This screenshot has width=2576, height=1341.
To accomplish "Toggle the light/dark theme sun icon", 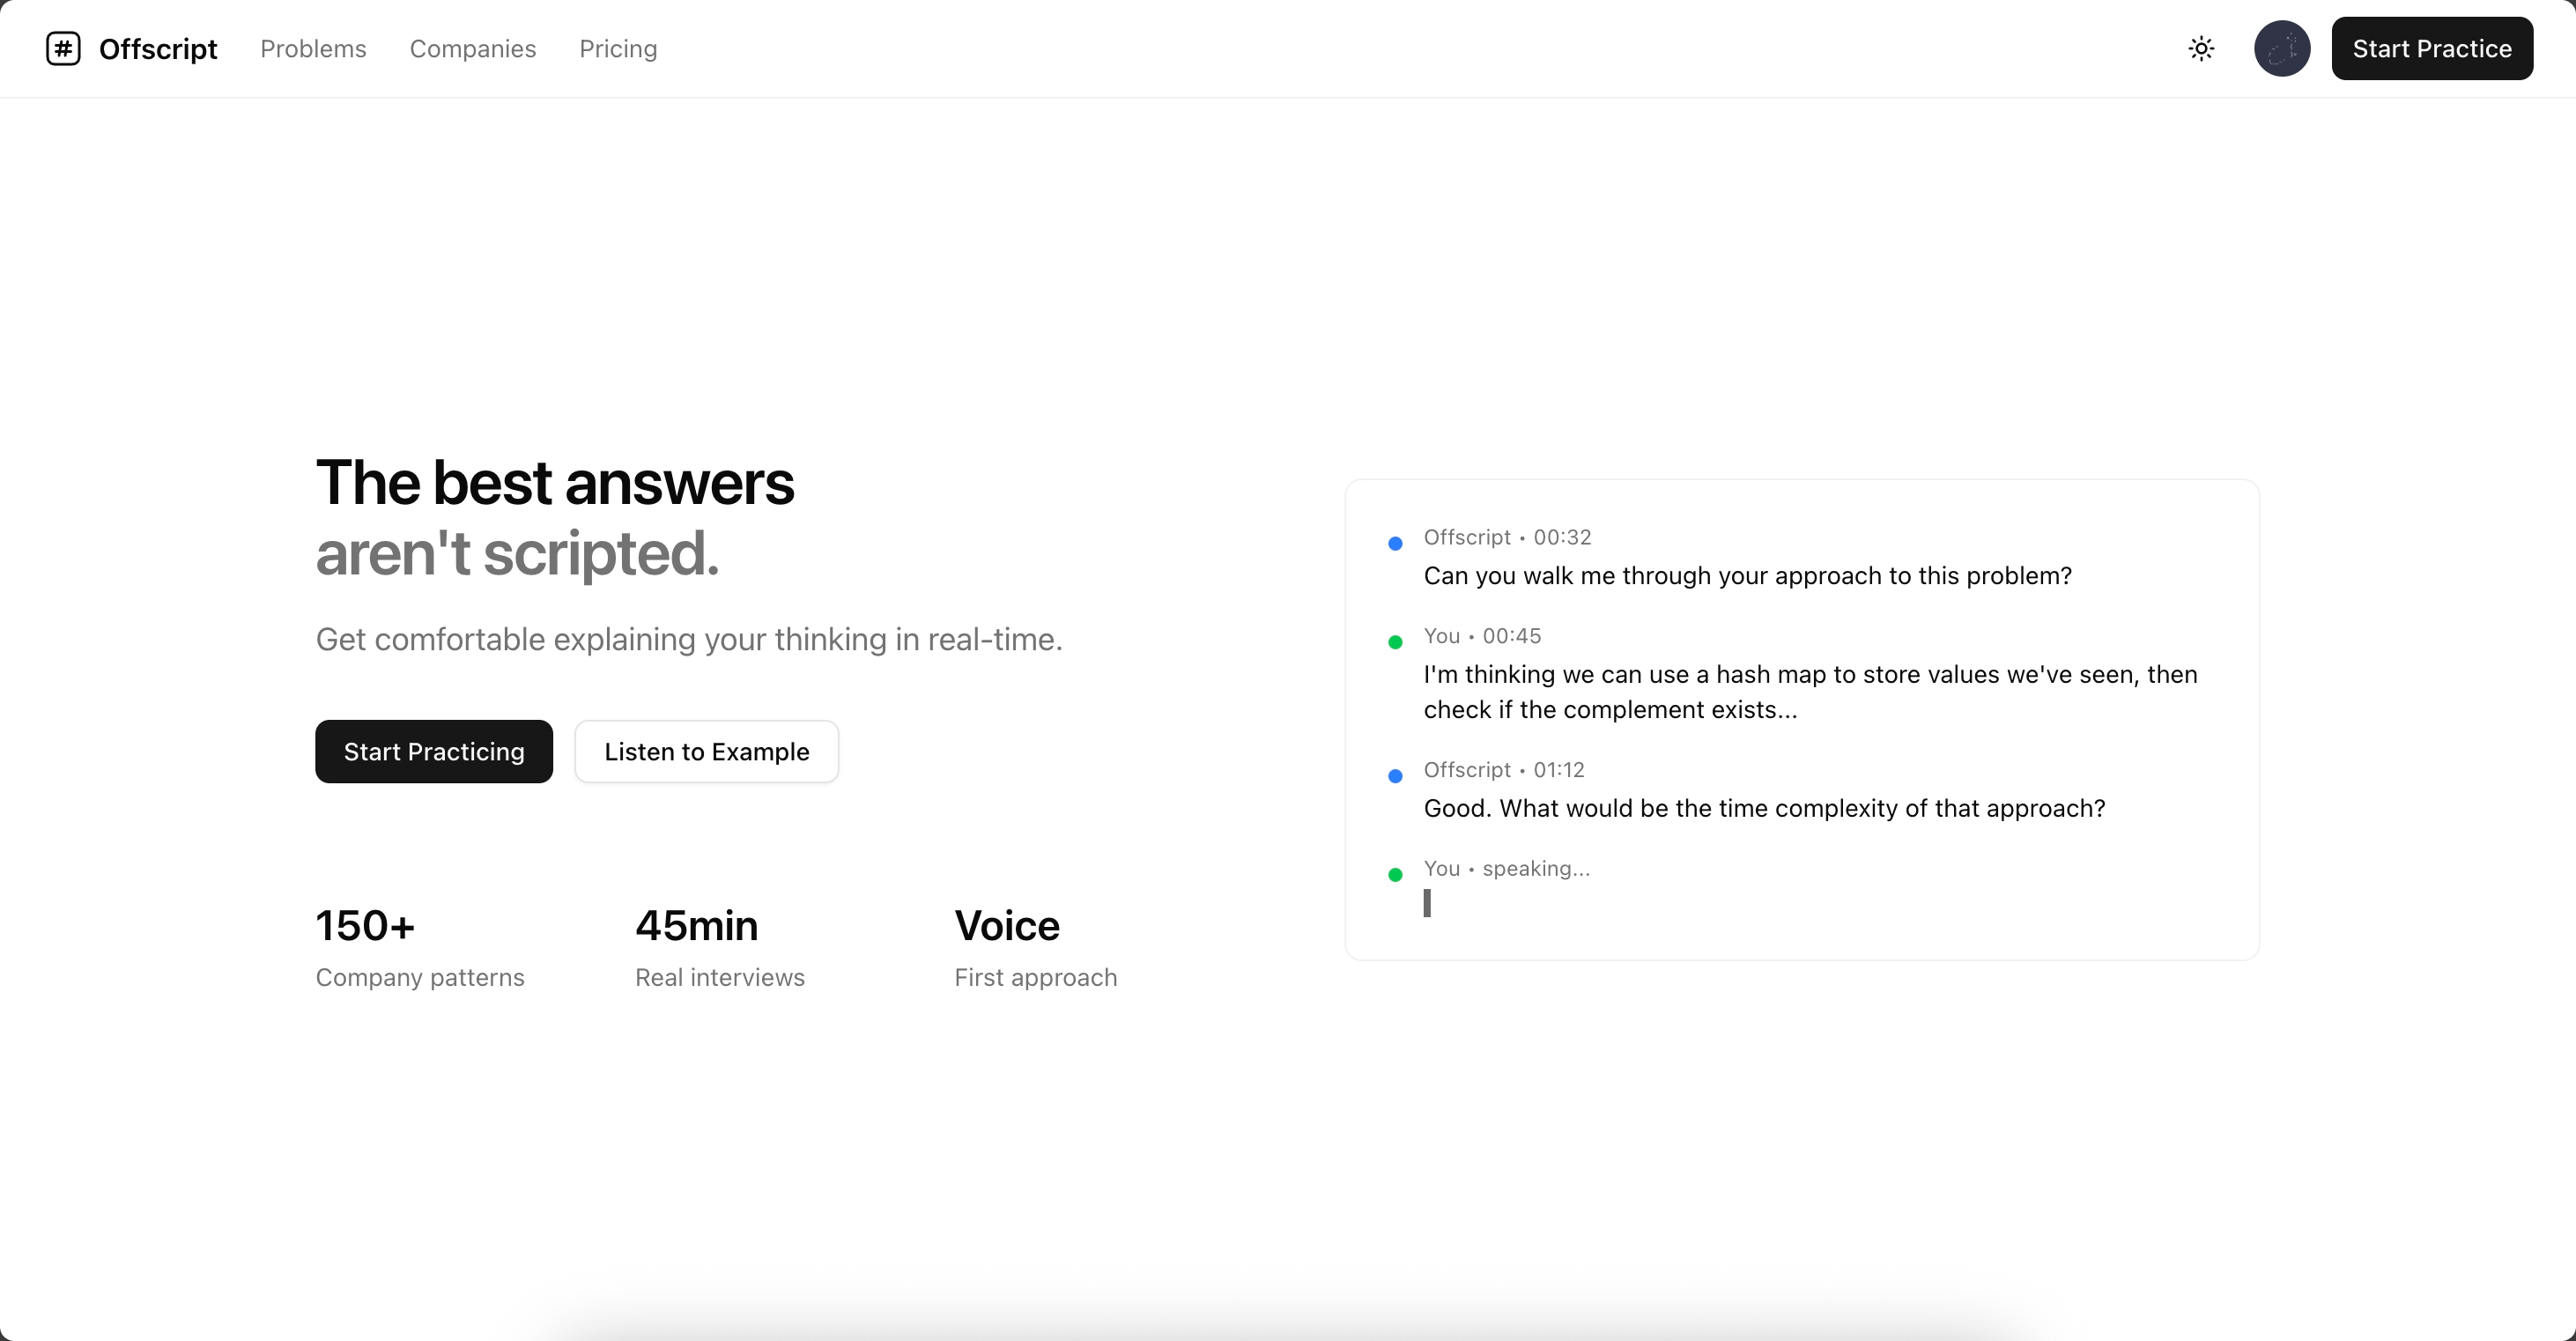I will [x=2201, y=48].
